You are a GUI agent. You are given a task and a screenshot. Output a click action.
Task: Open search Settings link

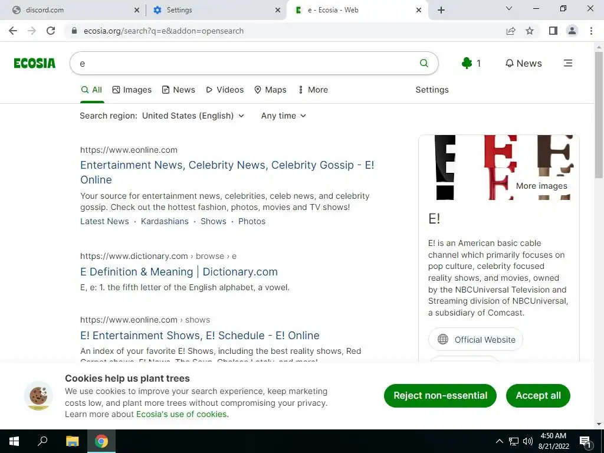click(432, 90)
